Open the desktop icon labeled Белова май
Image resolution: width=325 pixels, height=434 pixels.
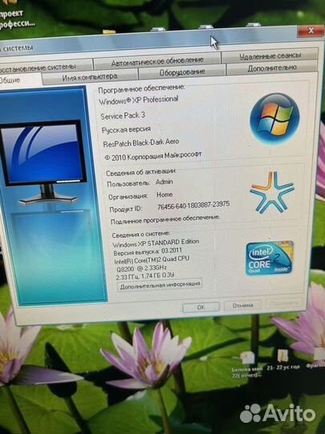247,364
